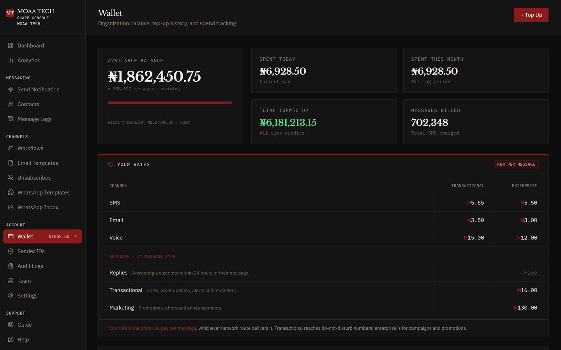Open WhatsApp Inbox
561x350 pixels.
tap(42, 207)
